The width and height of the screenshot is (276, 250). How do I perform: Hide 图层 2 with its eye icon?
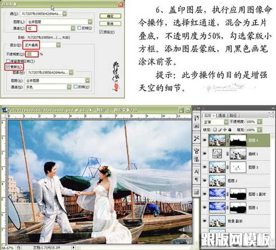click(x=205, y=180)
